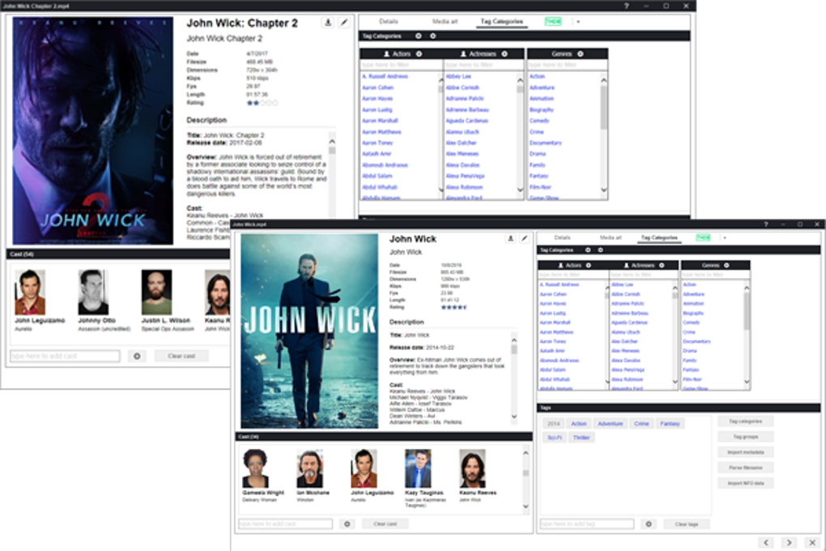Open the Details tab in the John Wick window
This screenshot has width=826, height=551.
coord(562,237)
